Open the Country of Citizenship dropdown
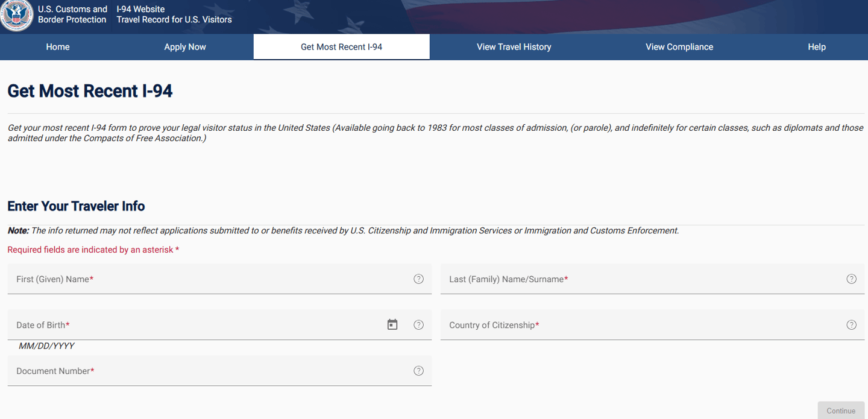This screenshot has width=868, height=419. [x=639, y=325]
